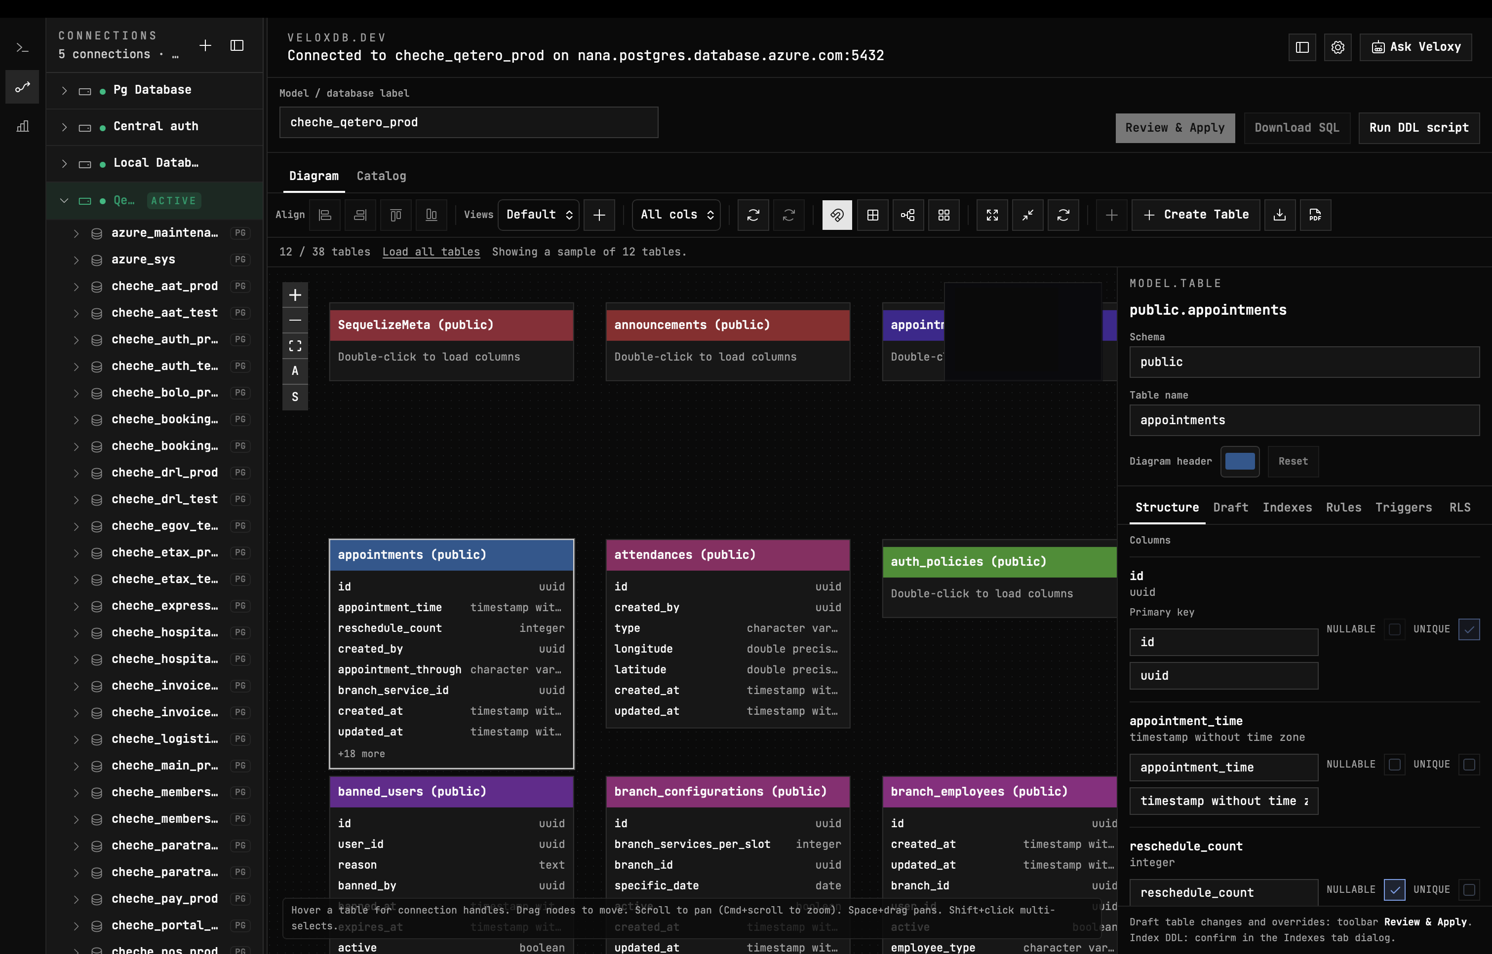
Task: Expand the Central auth connection
Action: [x=65, y=127]
